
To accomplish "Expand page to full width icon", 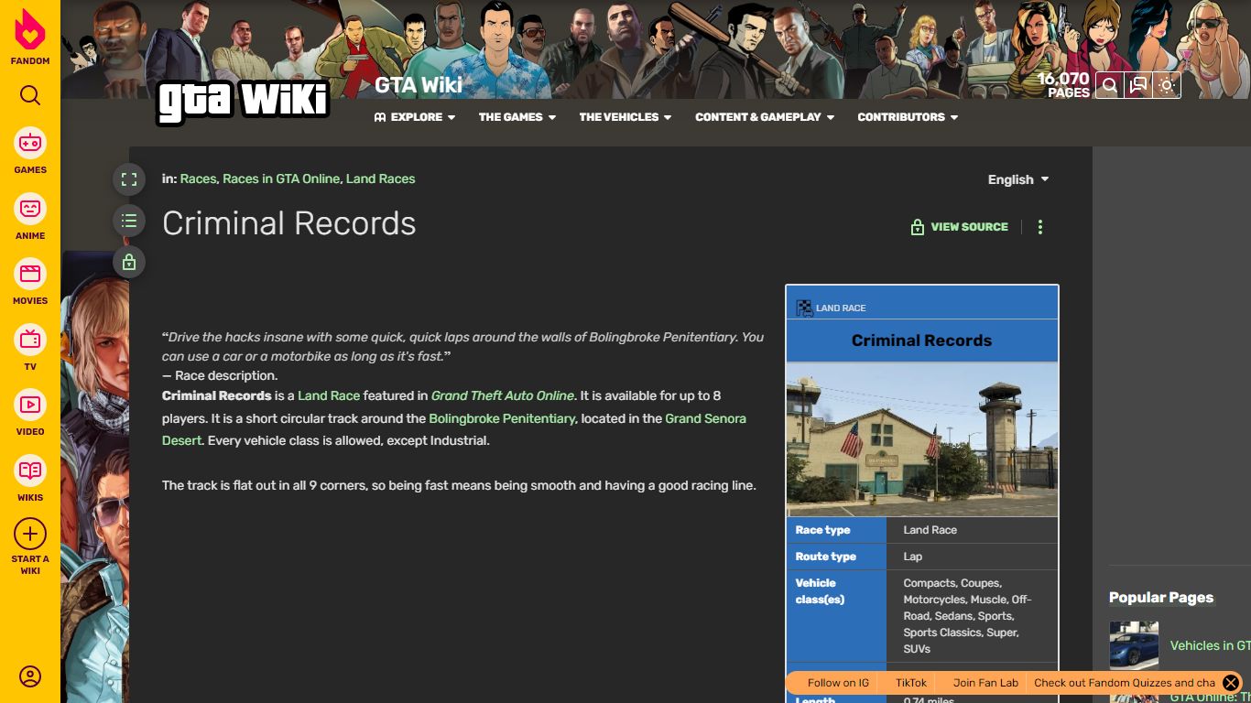I will [x=129, y=179].
